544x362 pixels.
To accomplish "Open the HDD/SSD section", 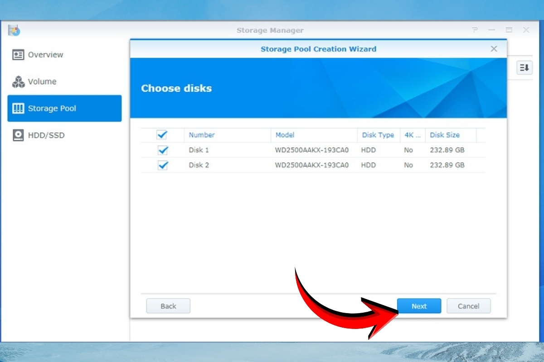I will [x=64, y=135].
